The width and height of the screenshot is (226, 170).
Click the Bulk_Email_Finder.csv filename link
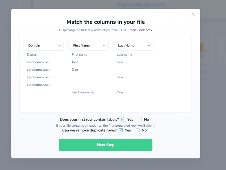136,30
